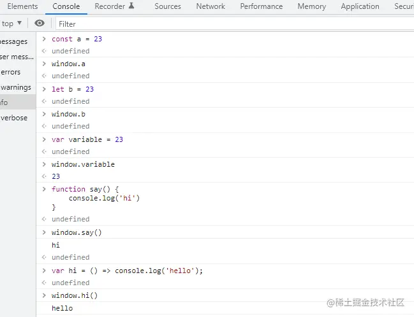
Task: Click the console.log('hi') code line
Action: point(104,198)
